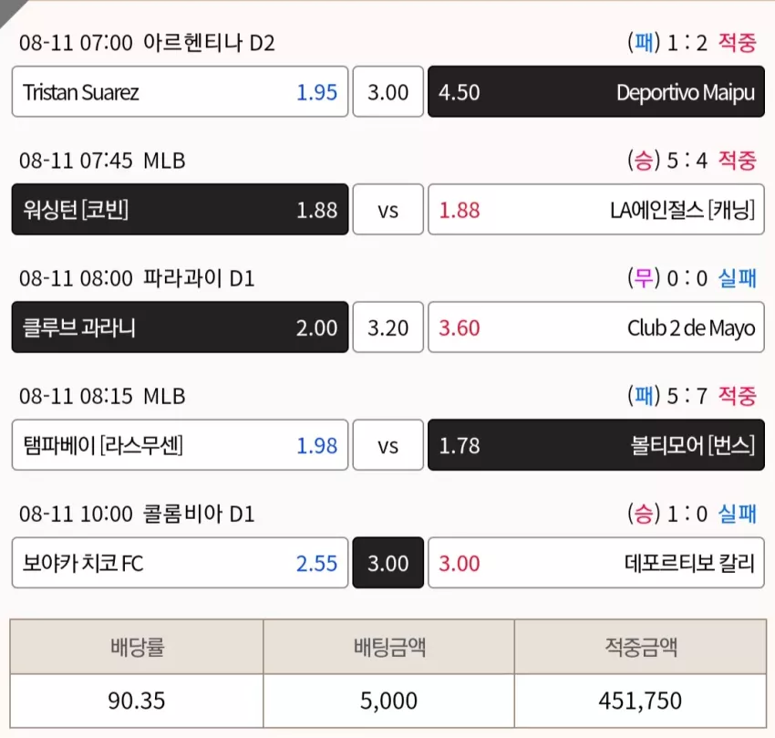Click the 적중금액 value 451,750

pos(640,701)
